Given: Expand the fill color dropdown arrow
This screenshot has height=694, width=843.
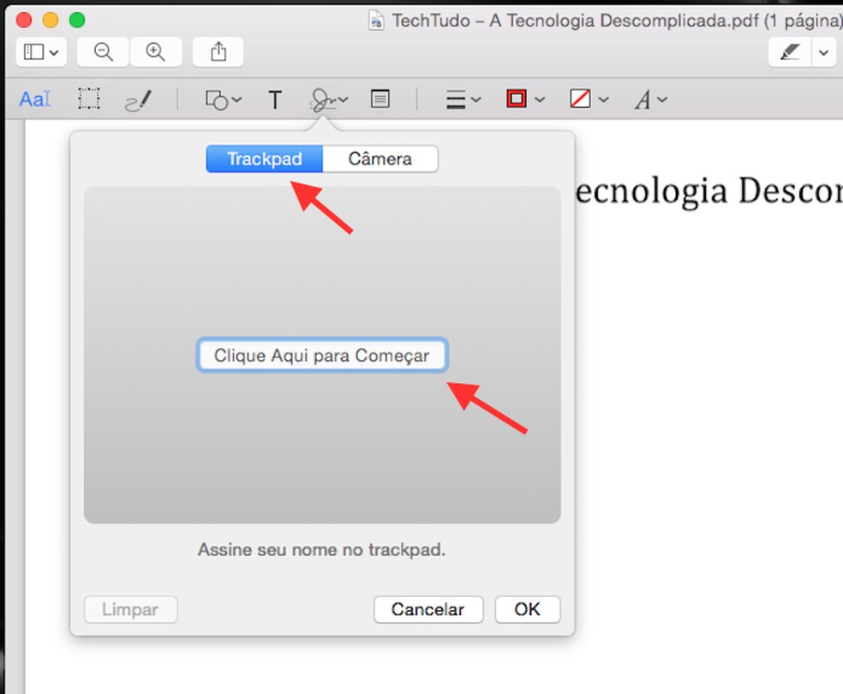Looking at the screenshot, I should tap(603, 99).
